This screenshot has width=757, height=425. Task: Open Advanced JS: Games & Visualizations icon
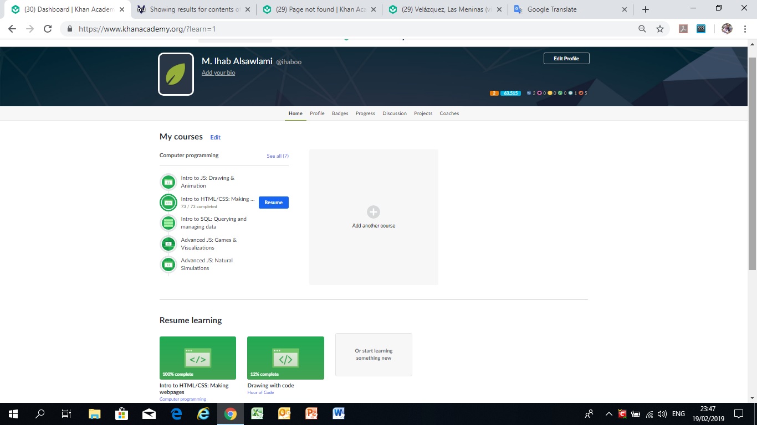[x=168, y=243]
